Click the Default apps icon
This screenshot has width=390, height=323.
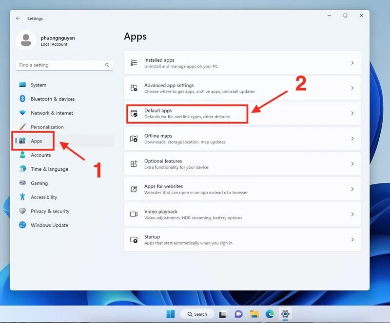pyautogui.click(x=134, y=113)
